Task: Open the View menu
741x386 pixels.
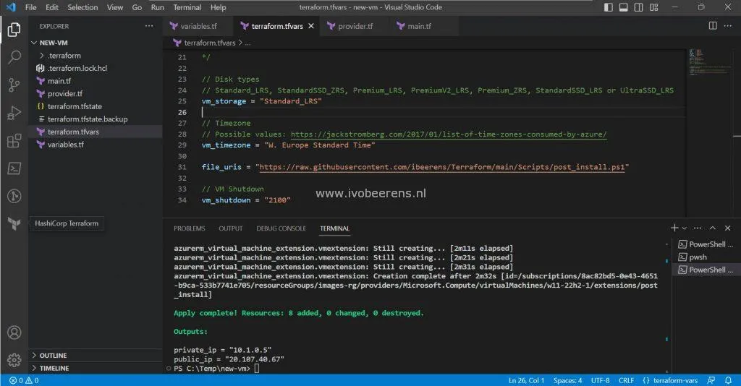Action: 115,7
